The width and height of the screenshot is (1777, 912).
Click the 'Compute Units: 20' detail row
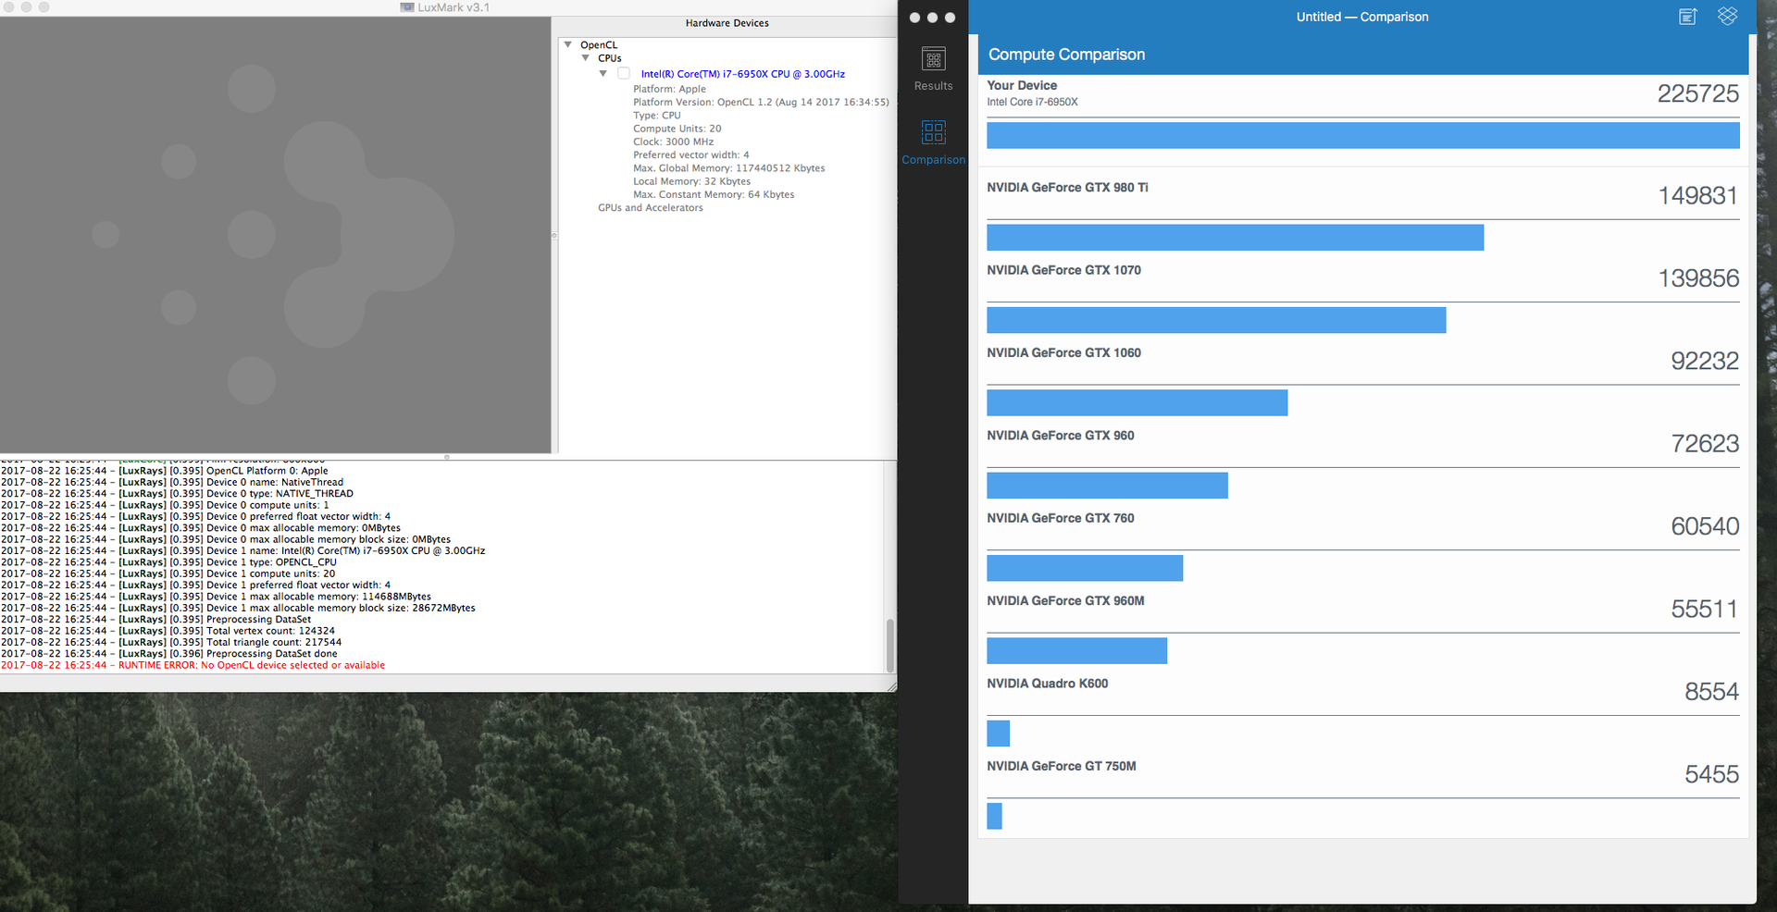point(677,129)
